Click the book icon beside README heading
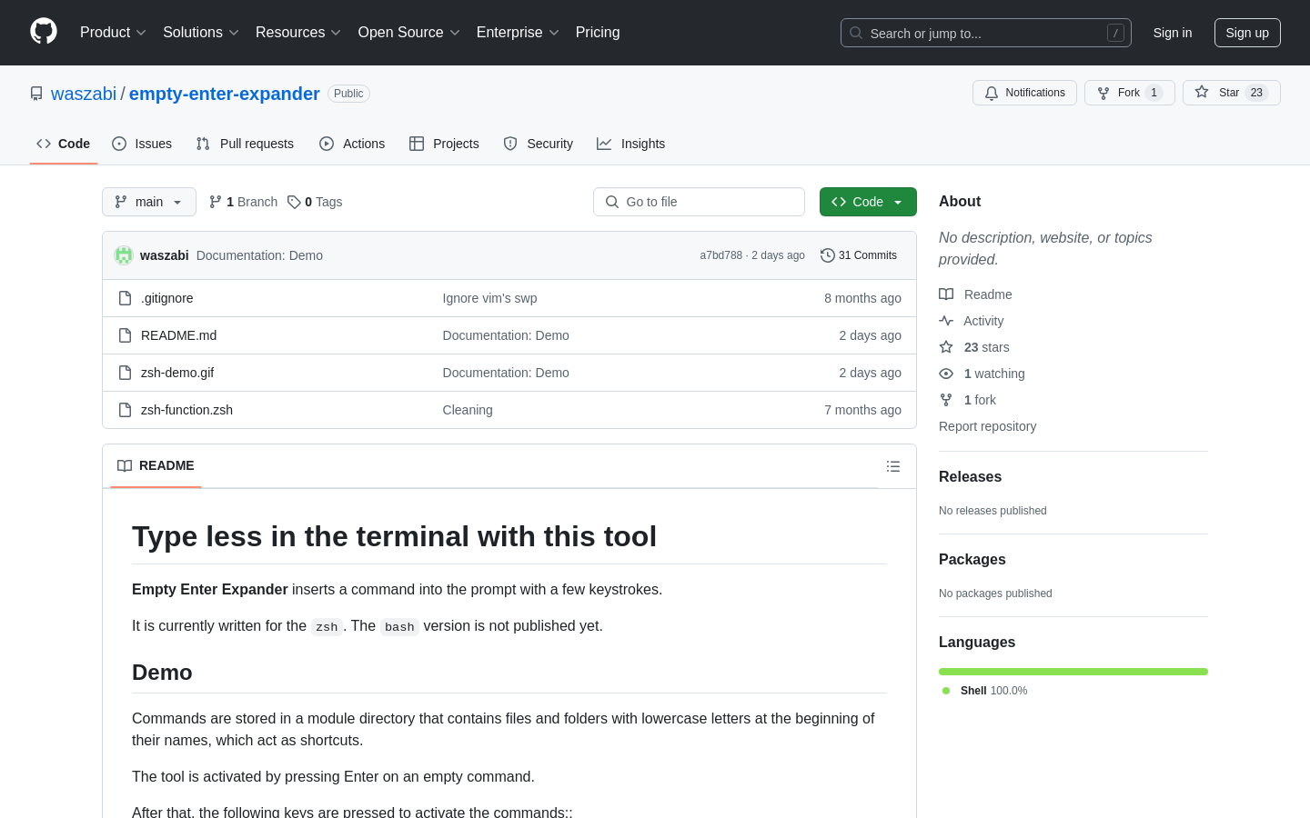The width and height of the screenshot is (1310, 818). (x=125, y=465)
